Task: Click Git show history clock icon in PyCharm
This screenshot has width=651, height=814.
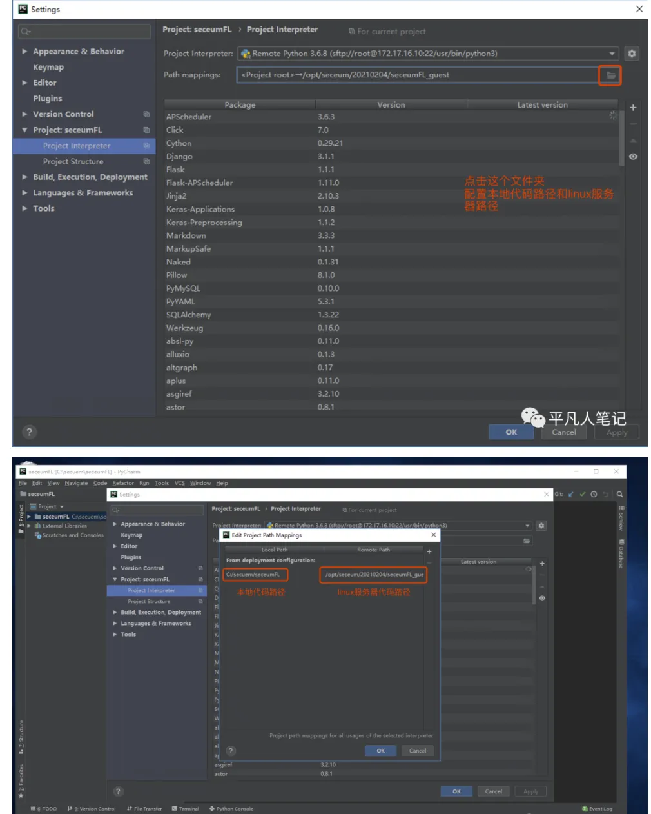Action: 594,495
